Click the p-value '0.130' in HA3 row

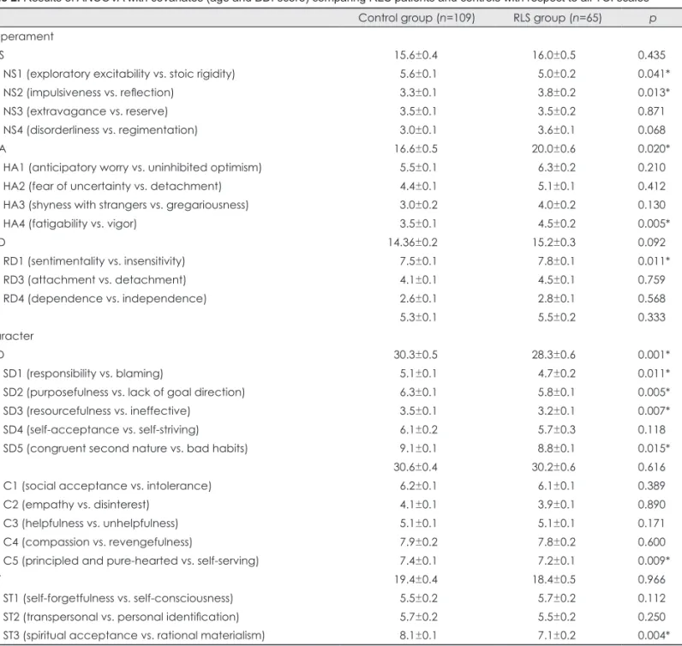click(651, 205)
